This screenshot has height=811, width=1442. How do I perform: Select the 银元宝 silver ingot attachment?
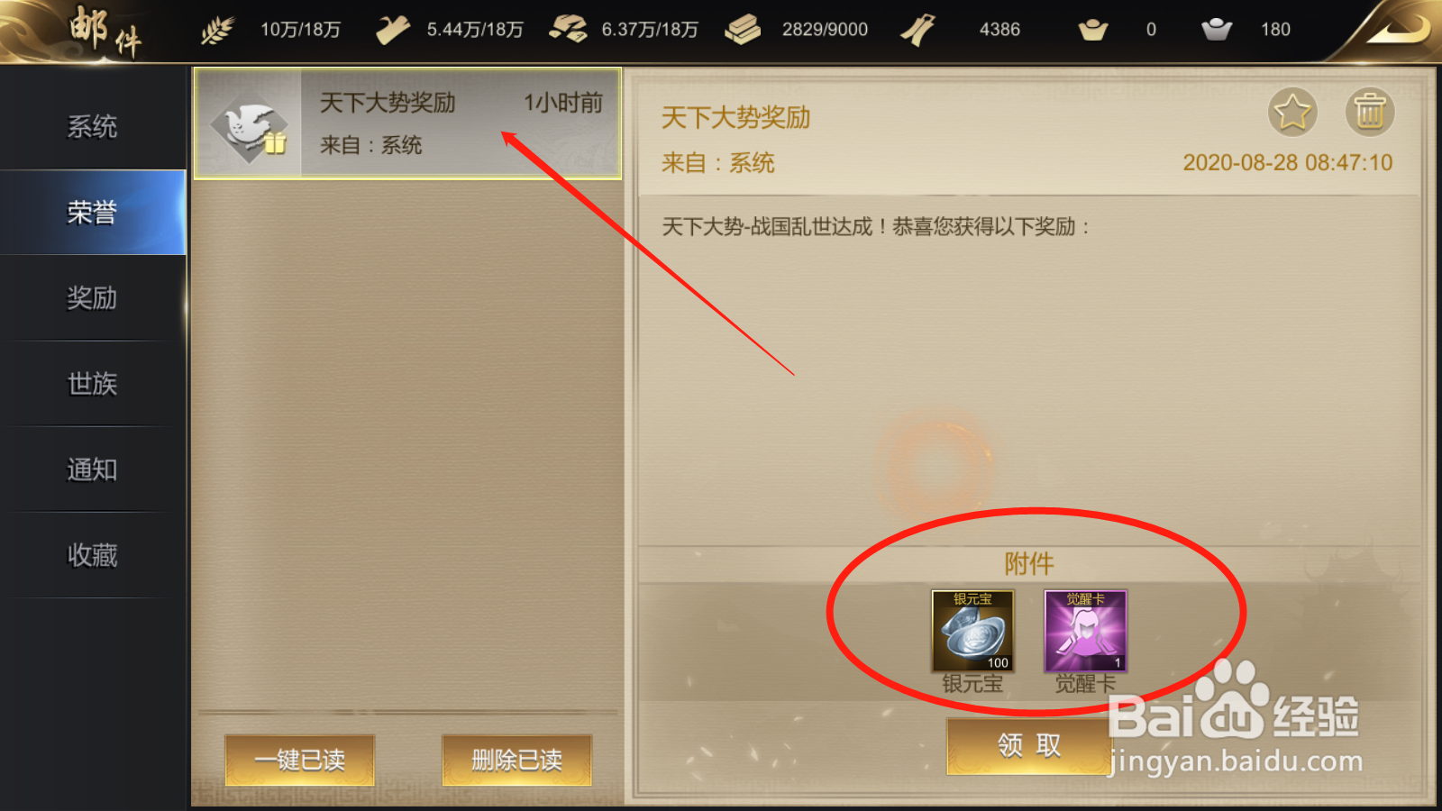pyautogui.click(x=972, y=631)
